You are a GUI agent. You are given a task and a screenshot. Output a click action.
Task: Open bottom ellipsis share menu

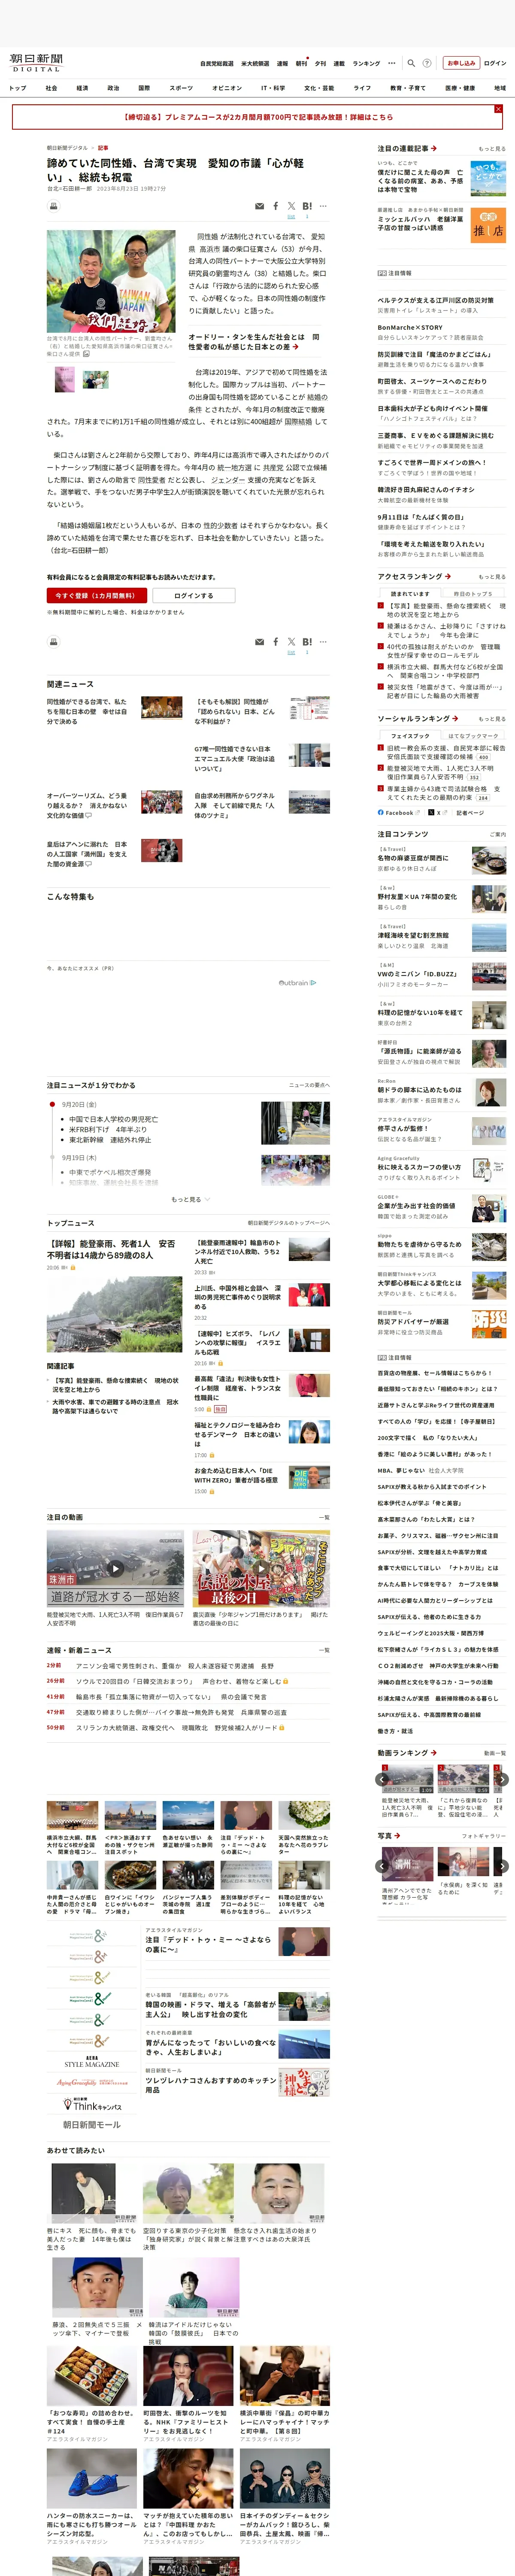coord(324,642)
